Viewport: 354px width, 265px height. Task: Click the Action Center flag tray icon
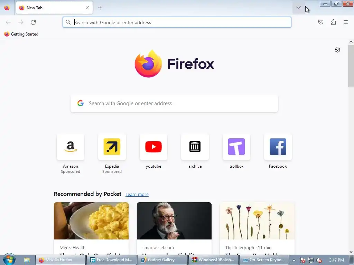[302, 260]
